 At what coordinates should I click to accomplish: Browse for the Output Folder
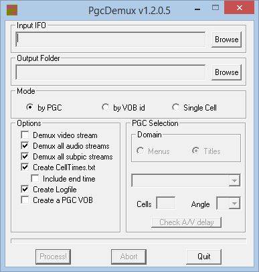point(226,72)
